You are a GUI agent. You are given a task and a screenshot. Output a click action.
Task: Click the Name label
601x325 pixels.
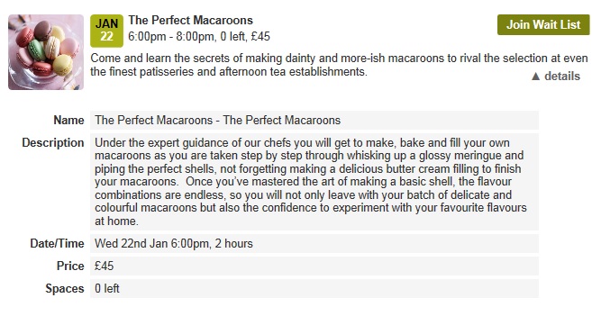[68, 121]
